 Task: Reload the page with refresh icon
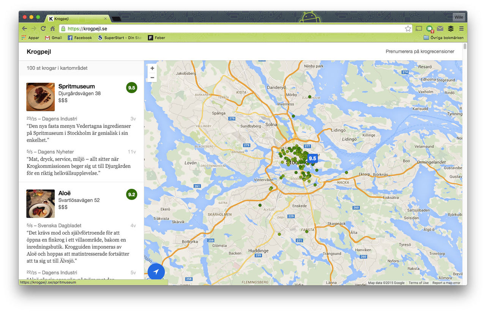pos(43,28)
